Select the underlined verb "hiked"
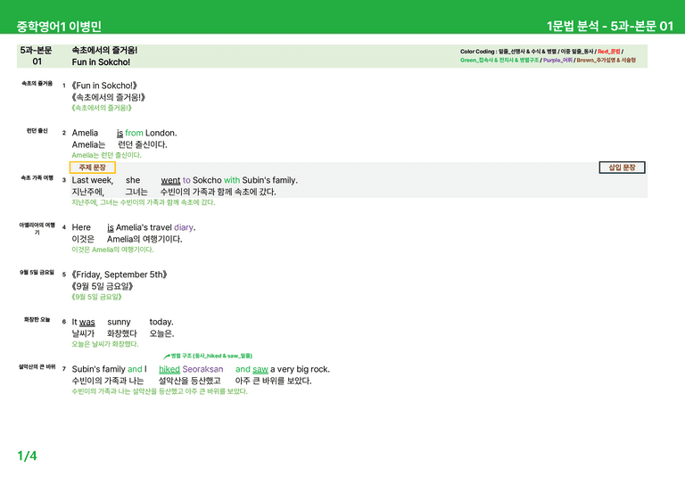Screen dimensions: 685x484 click(x=169, y=369)
